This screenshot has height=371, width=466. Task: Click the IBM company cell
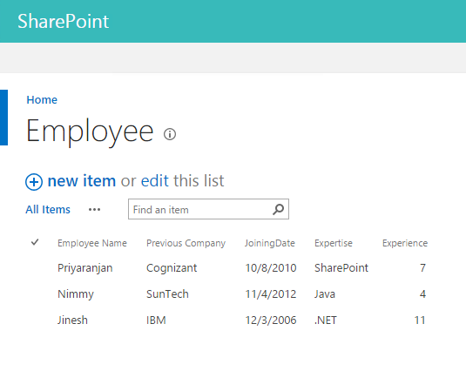tap(156, 320)
